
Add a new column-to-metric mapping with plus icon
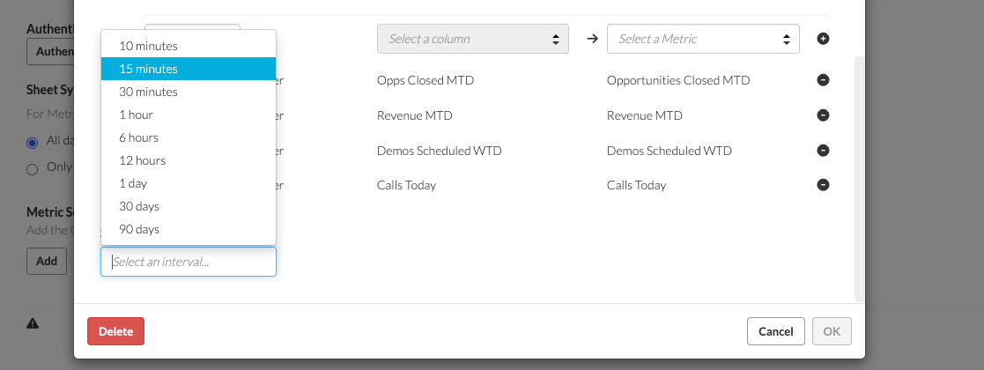pos(824,39)
